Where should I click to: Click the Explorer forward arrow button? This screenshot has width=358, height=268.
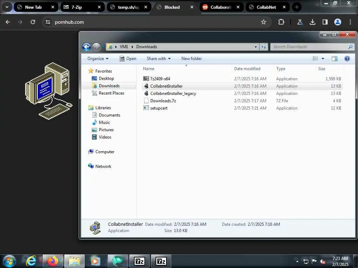[x=96, y=47]
